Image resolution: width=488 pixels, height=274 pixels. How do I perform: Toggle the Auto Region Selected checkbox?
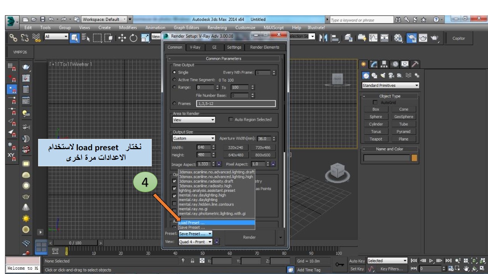[231, 119]
